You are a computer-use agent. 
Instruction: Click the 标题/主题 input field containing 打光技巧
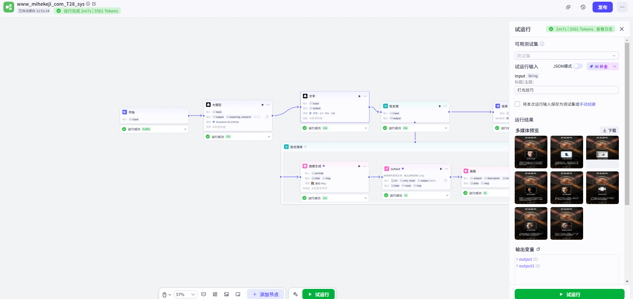tap(566, 90)
